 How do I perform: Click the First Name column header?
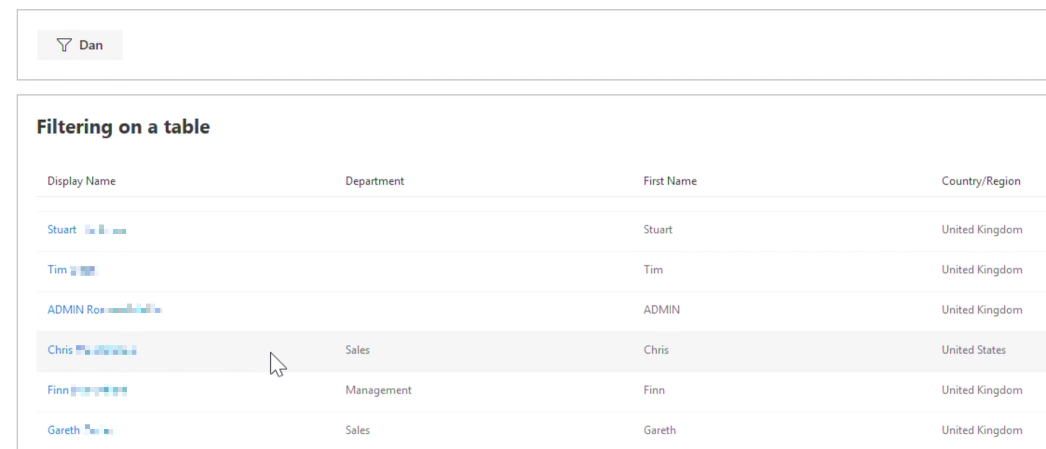(670, 181)
